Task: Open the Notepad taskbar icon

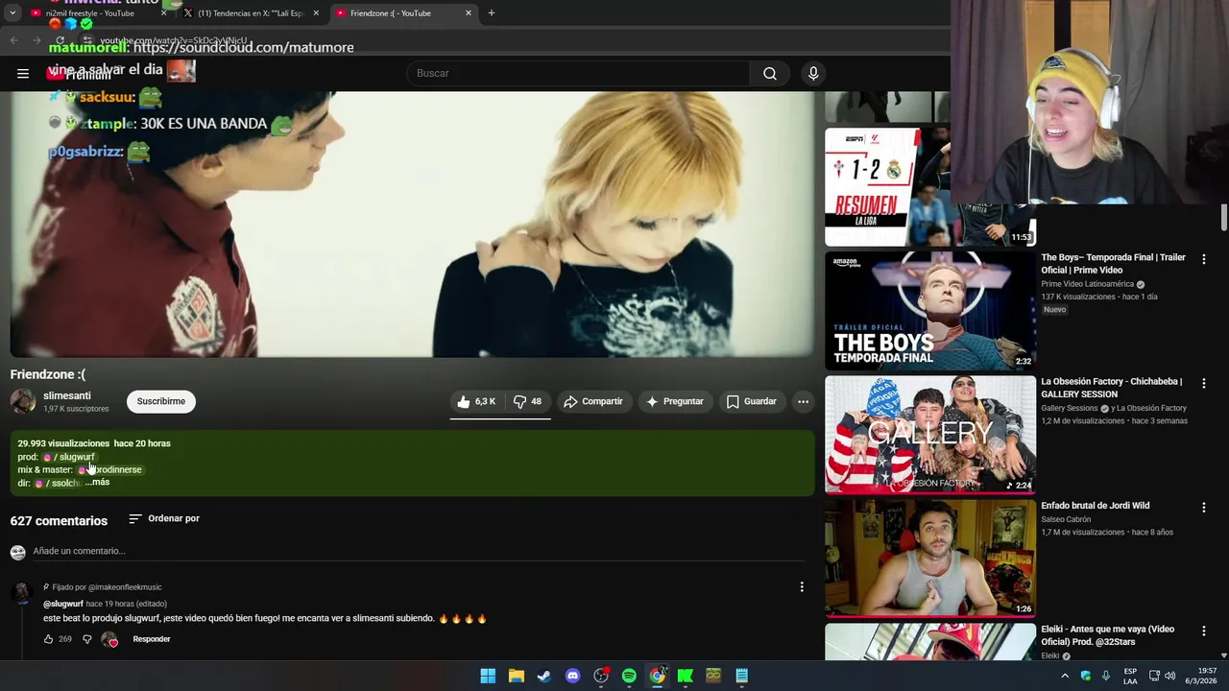Action: click(741, 676)
